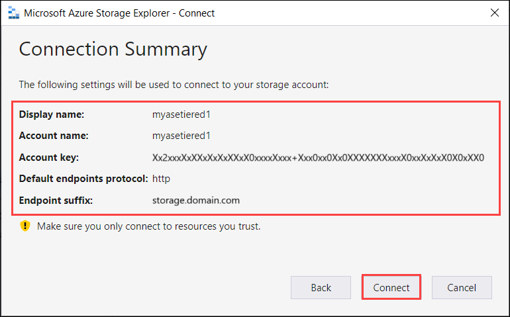Click the Connection Summary heading
This screenshot has width=510, height=317.
[113, 50]
